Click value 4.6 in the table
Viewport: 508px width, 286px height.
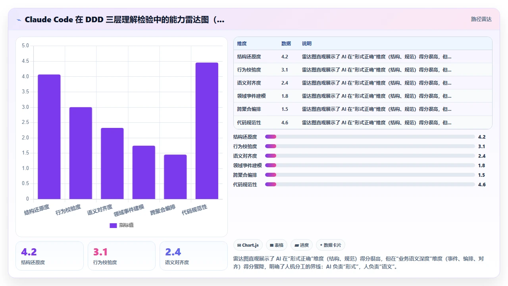(285, 123)
